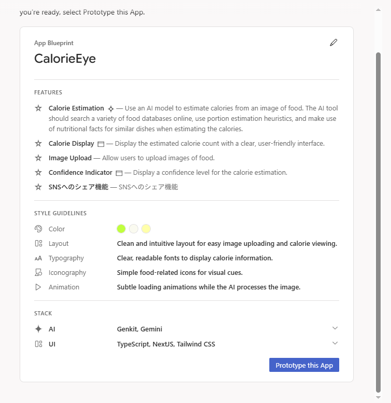Click the star icon beside Calorie Display
Viewport: 391px width, 403px height.
pos(38,144)
